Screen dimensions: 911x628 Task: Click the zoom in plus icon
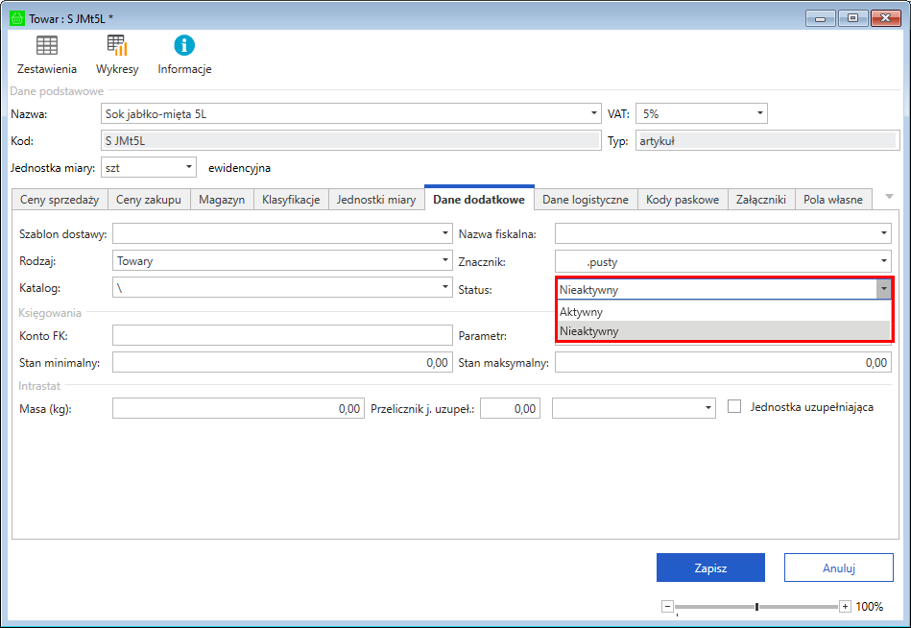[845, 607]
